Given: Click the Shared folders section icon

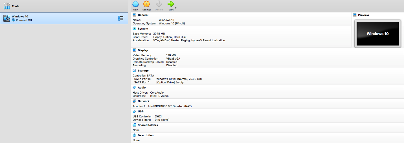Looking at the screenshot, I should tap(134, 125).
